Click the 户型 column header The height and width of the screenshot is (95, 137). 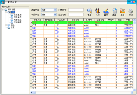pos(128,20)
